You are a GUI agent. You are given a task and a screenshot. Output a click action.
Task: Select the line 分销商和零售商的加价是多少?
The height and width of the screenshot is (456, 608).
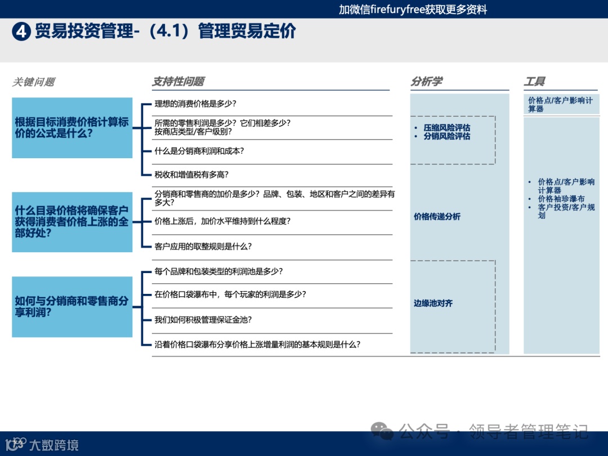click(207, 194)
